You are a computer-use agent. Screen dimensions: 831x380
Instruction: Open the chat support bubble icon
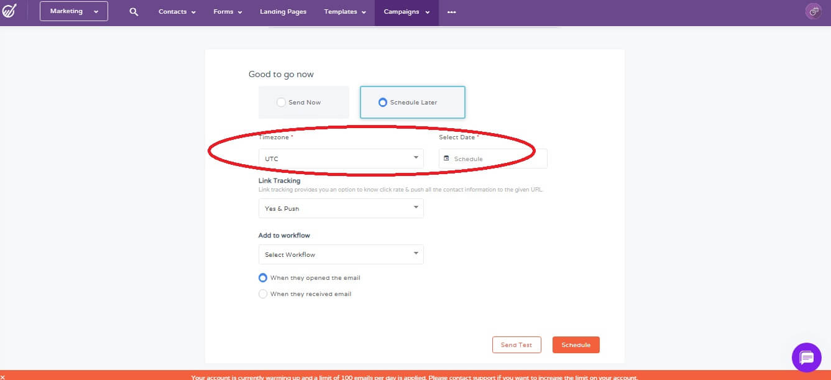click(806, 358)
